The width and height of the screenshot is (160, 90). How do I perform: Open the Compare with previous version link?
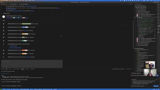15,48
